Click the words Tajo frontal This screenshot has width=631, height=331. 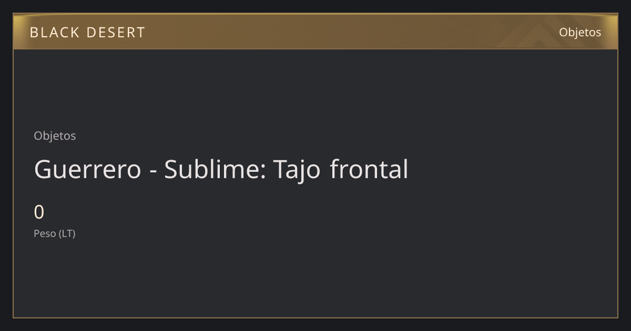pos(341,170)
